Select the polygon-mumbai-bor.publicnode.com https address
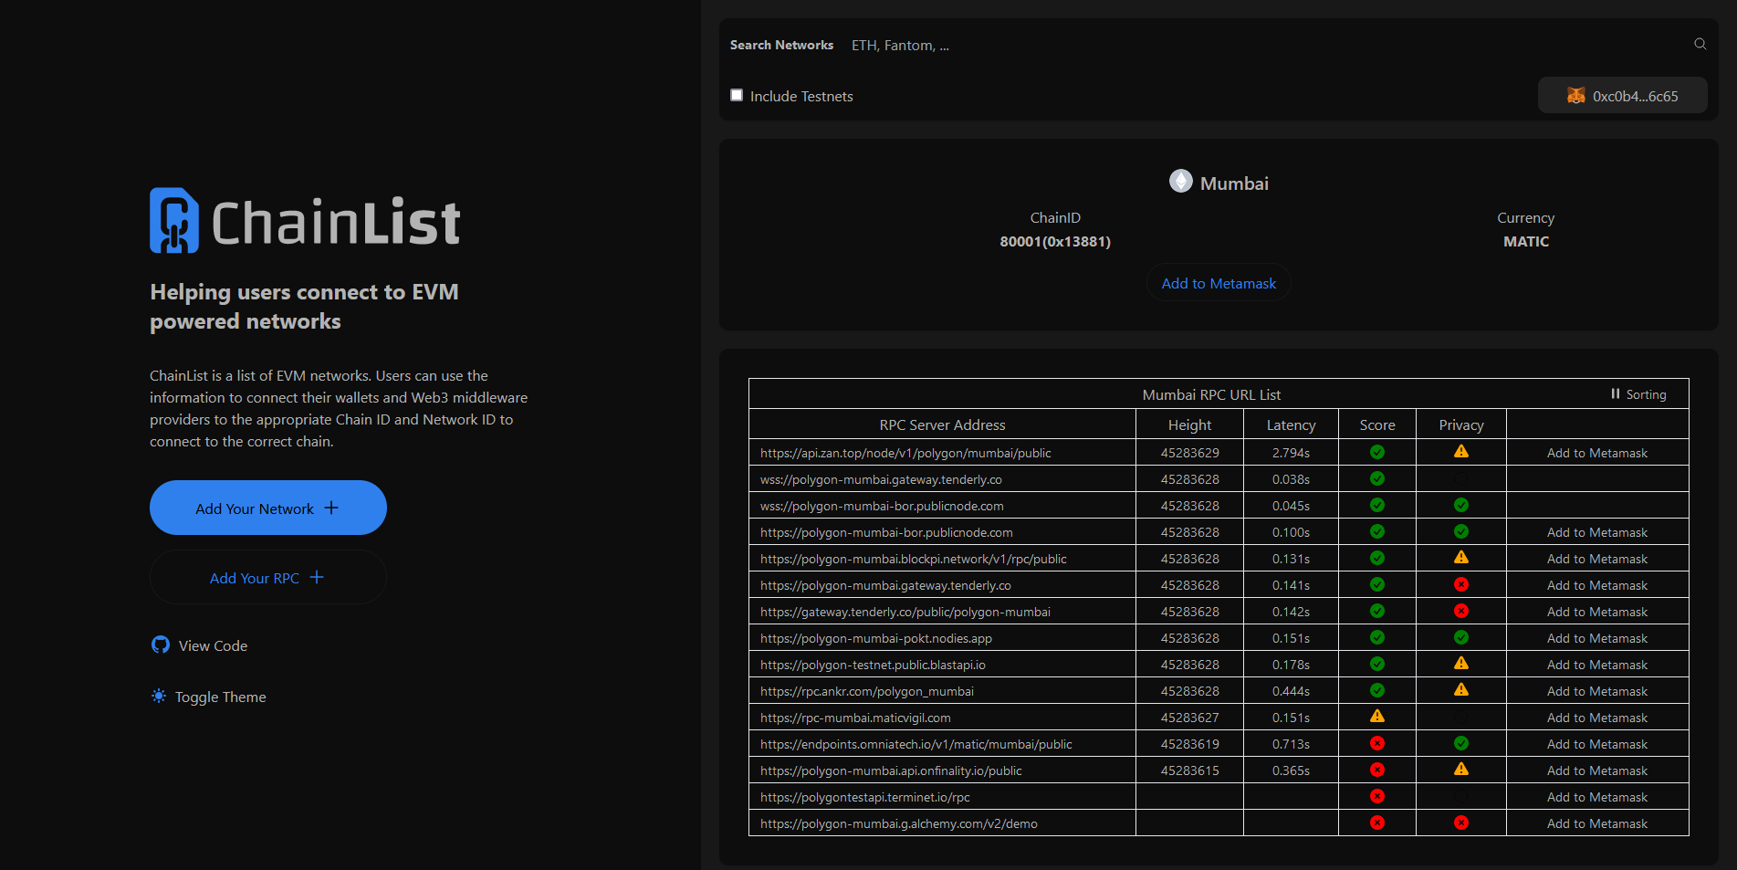The width and height of the screenshot is (1737, 870). 886,533
